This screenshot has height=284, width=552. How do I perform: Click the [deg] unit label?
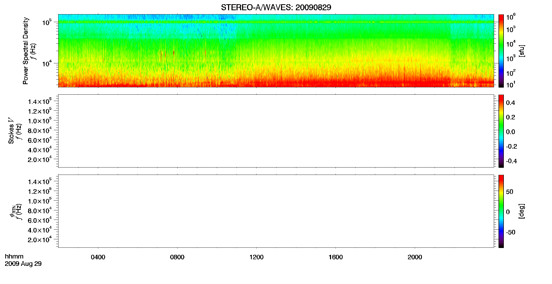(521, 211)
